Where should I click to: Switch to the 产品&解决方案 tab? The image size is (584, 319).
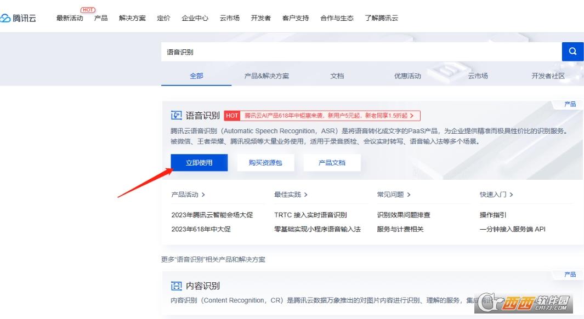pos(267,76)
